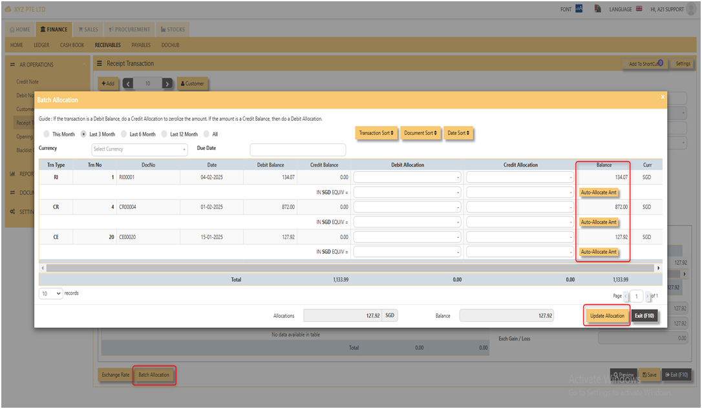The image size is (702, 409).
Task: Select the This Month radio button
Action: (x=47, y=134)
